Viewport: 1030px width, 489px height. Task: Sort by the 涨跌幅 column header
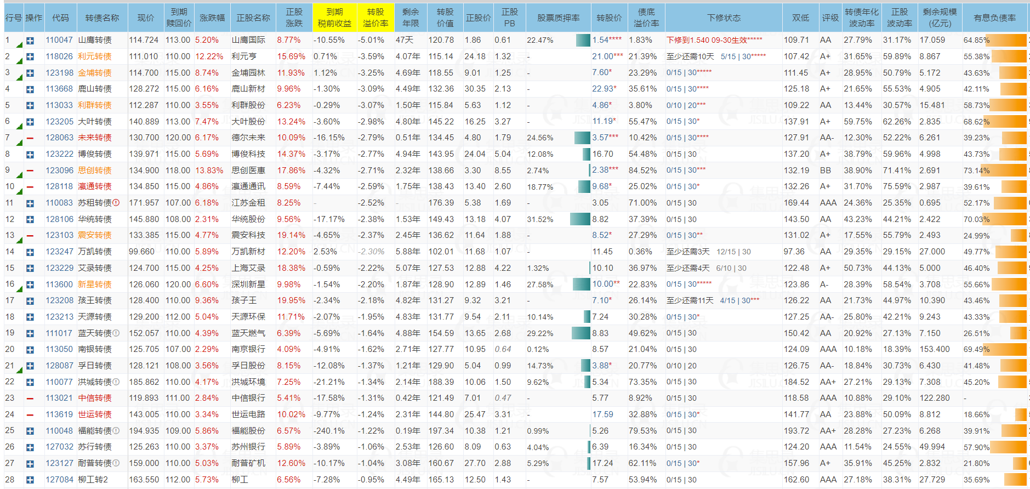pos(212,18)
